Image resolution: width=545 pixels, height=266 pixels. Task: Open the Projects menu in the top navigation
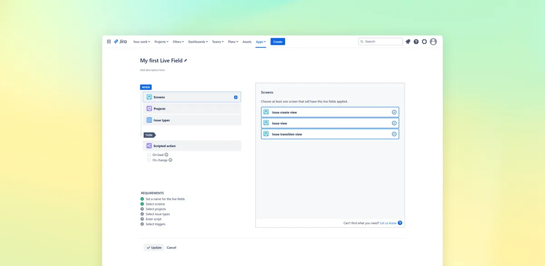tap(161, 42)
